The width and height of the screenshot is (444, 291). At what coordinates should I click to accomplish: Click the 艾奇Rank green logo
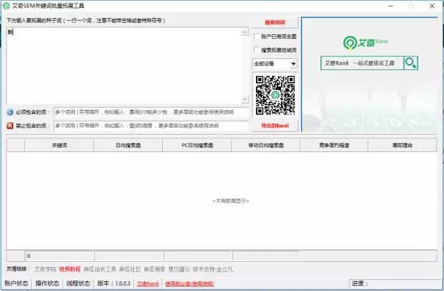pyautogui.click(x=366, y=42)
